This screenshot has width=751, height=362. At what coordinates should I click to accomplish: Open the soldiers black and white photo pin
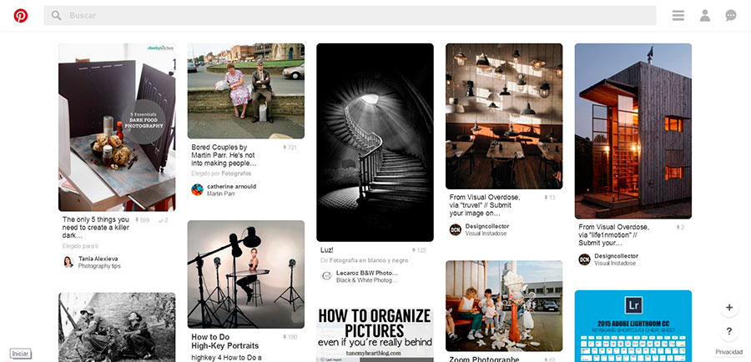point(117,328)
